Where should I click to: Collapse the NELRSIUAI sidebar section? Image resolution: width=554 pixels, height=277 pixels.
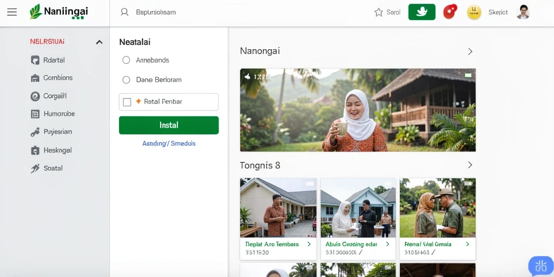coord(100,42)
